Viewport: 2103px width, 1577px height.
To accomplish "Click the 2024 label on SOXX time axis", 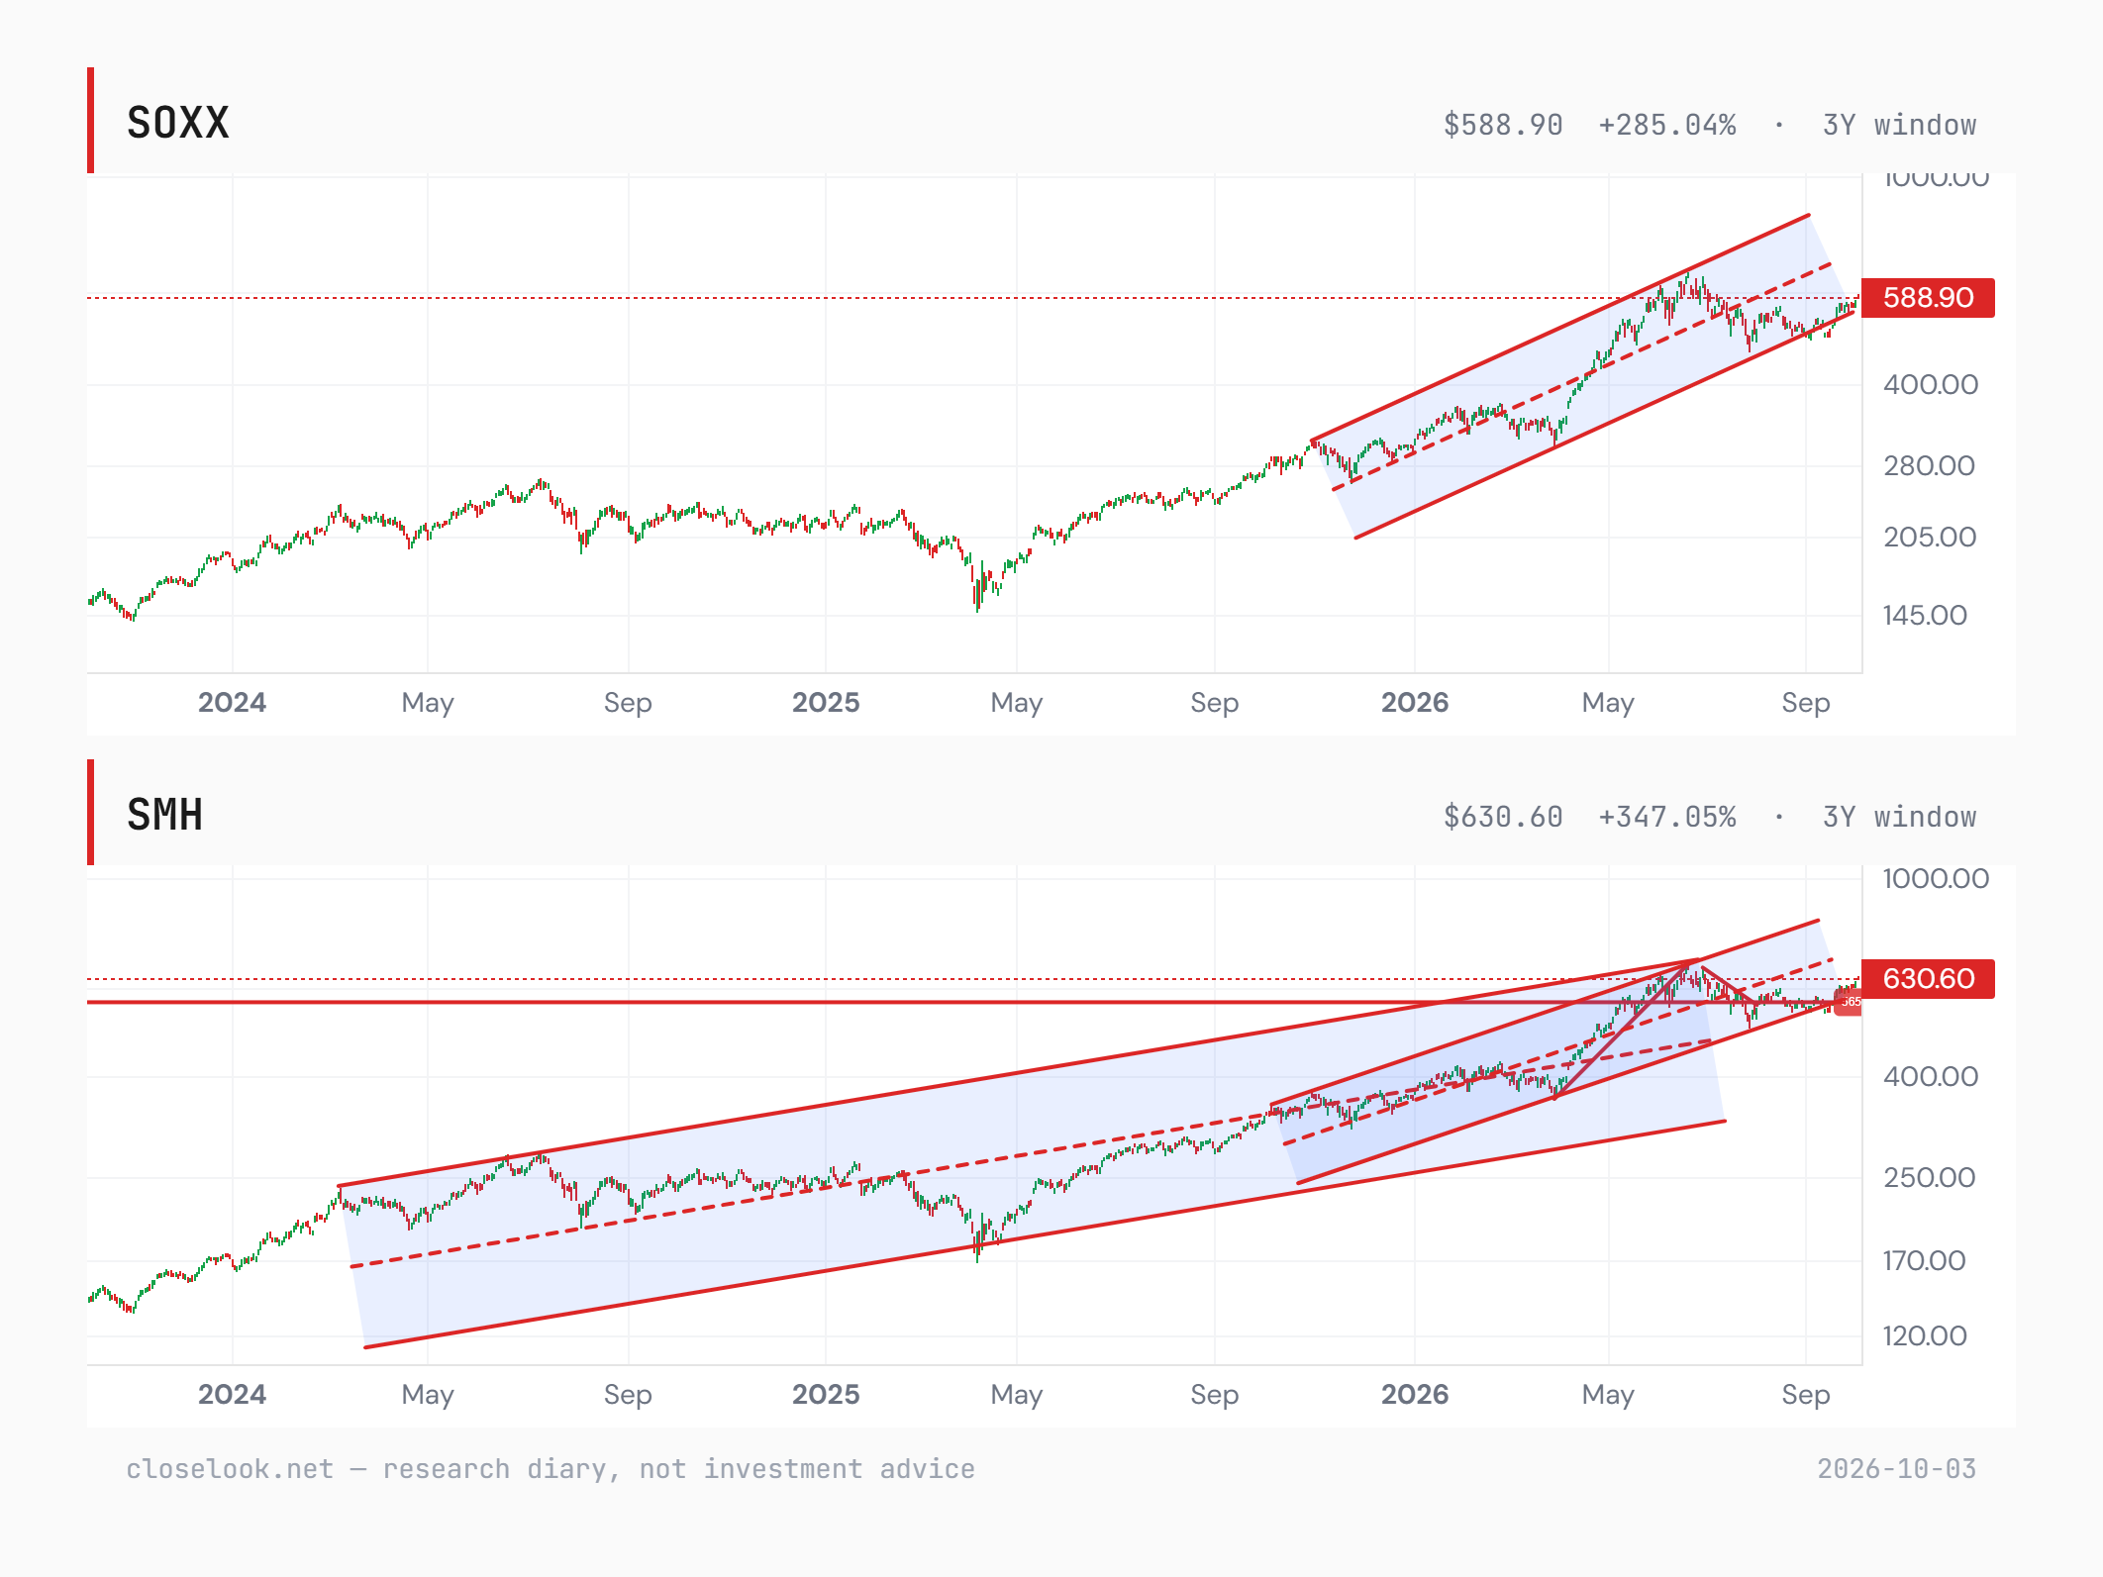I will coord(232,702).
